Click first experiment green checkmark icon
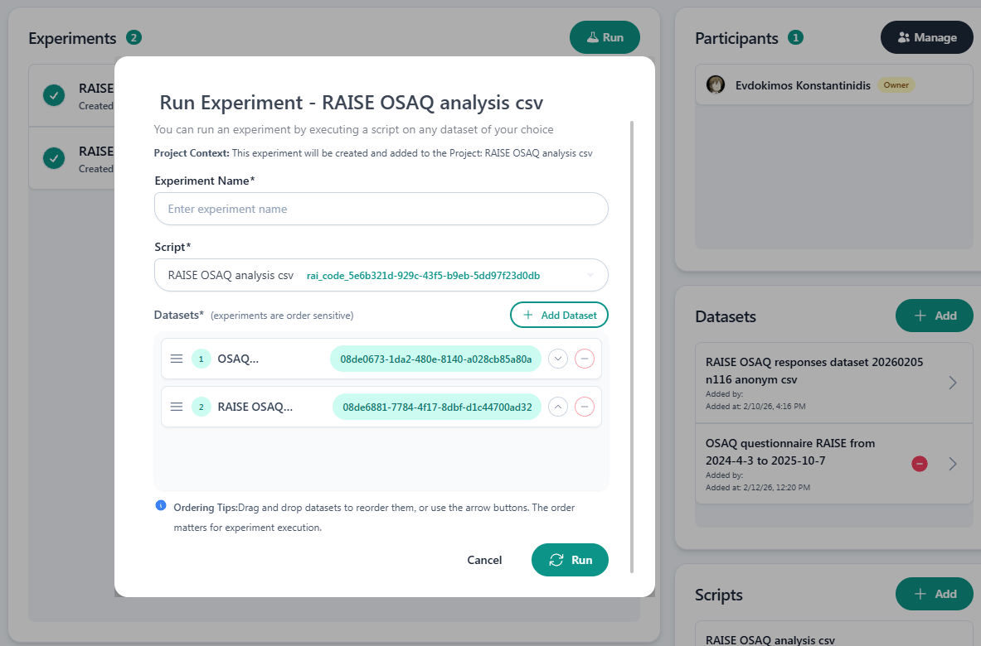Screen dimensions: 981x646 pos(54,95)
